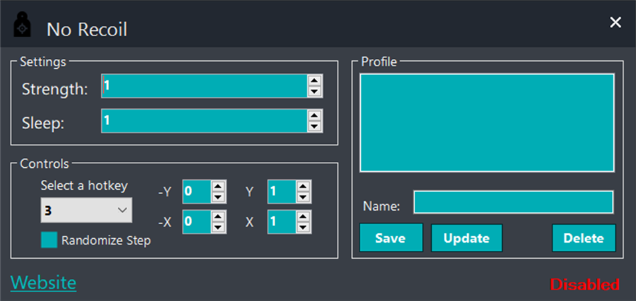The width and height of the screenshot is (636, 301).
Task: Decrease Strength value with down arrow
Action: tap(313, 92)
